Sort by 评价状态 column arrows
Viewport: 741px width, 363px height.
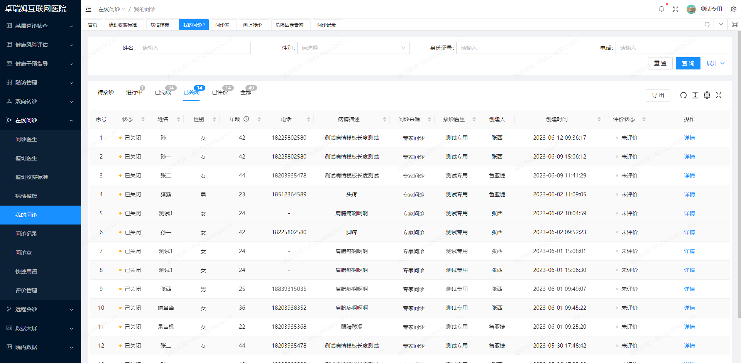[644, 119]
